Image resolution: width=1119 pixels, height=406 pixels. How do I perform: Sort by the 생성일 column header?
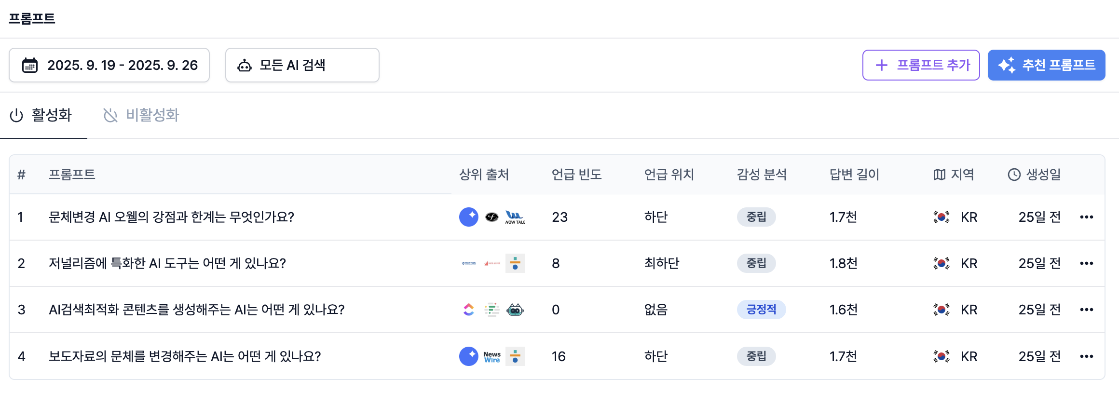point(1035,175)
